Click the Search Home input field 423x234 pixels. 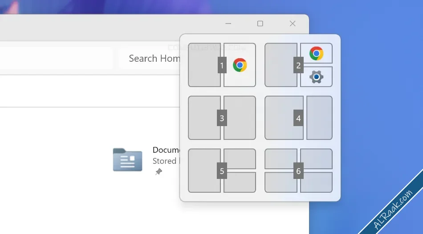click(x=150, y=58)
